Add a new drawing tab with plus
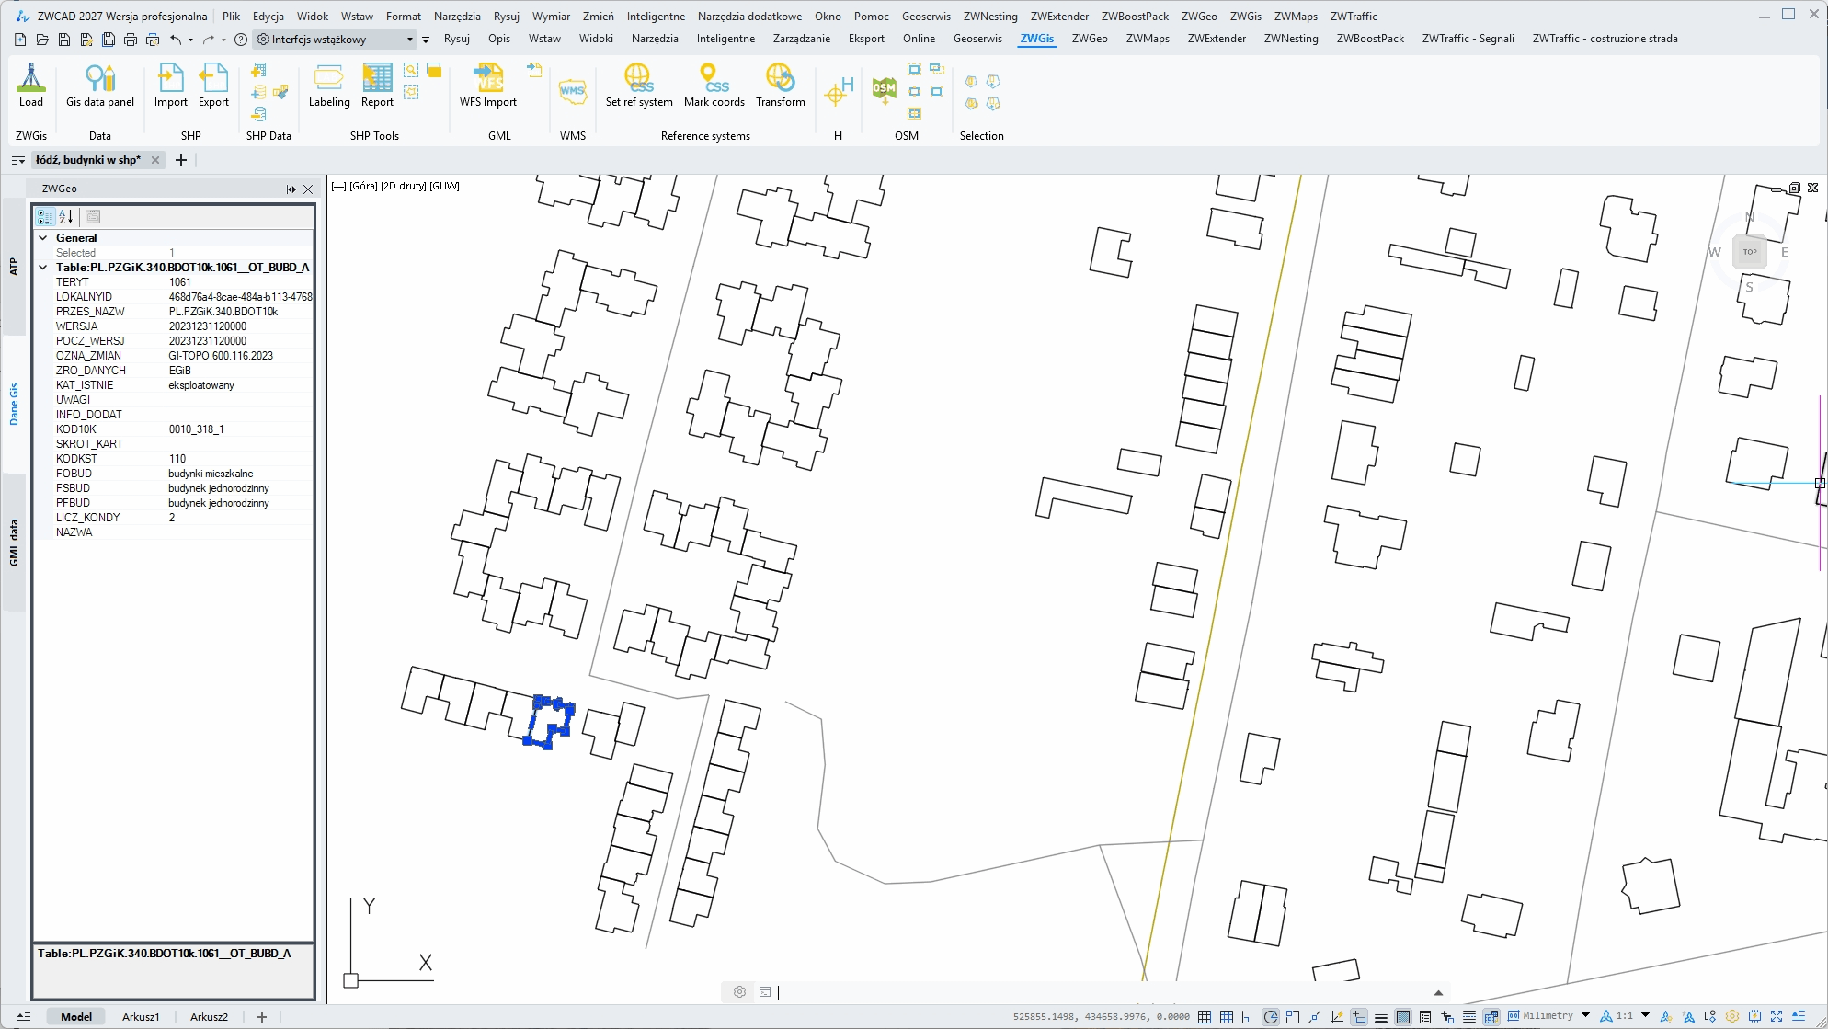The image size is (1828, 1029). pos(181,160)
